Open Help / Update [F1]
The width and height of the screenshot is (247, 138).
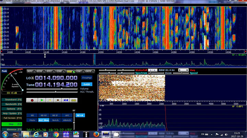coord(12,113)
